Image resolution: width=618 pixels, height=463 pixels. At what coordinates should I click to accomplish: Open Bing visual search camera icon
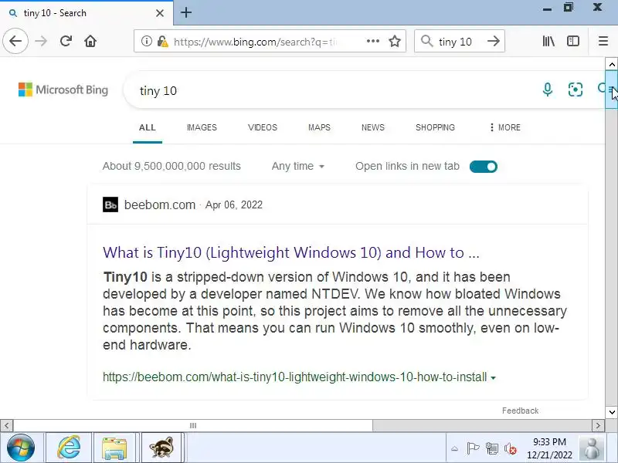(x=576, y=90)
